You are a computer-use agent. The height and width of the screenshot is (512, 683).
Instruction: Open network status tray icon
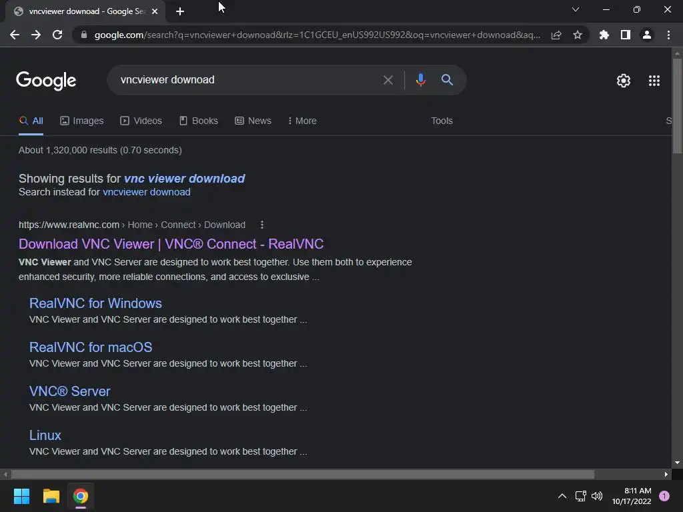tap(580, 496)
